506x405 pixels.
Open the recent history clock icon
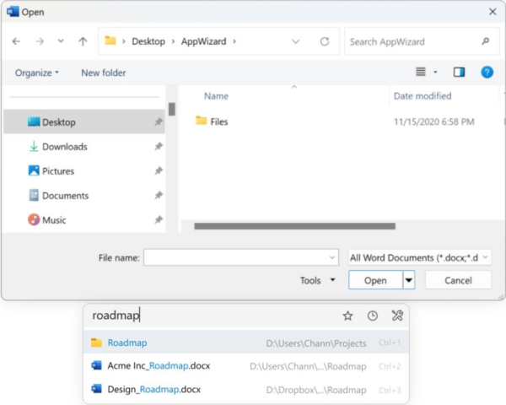[372, 316]
